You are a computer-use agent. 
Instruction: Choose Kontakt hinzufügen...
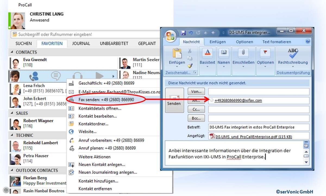120,181
